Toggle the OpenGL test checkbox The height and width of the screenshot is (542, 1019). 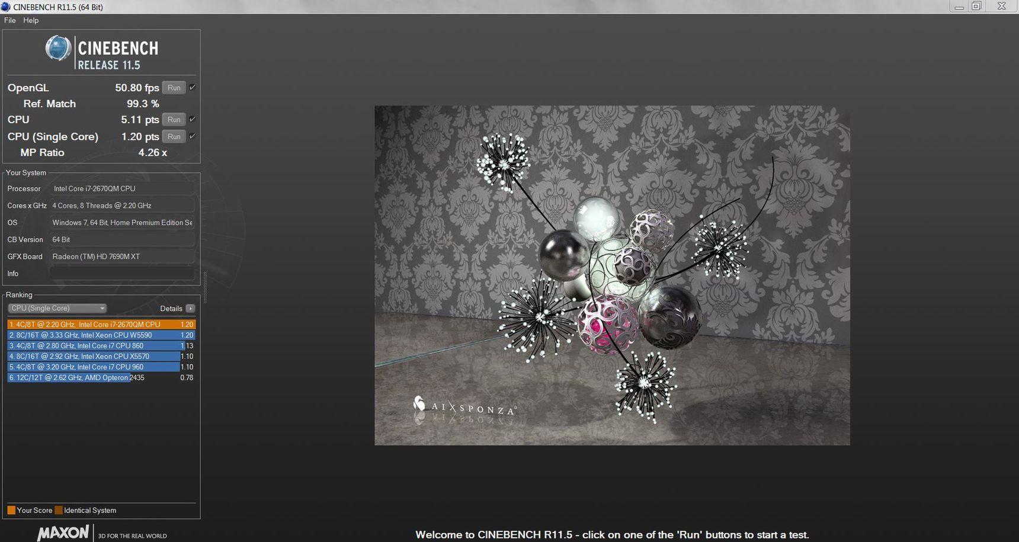pyautogui.click(x=193, y=88)
